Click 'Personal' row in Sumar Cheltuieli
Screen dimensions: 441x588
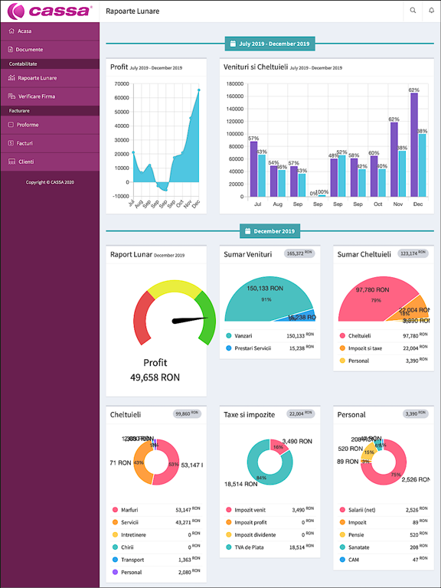point(384,361)
